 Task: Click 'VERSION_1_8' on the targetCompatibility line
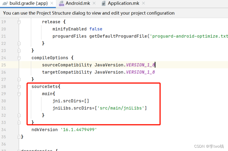point(140,72)
